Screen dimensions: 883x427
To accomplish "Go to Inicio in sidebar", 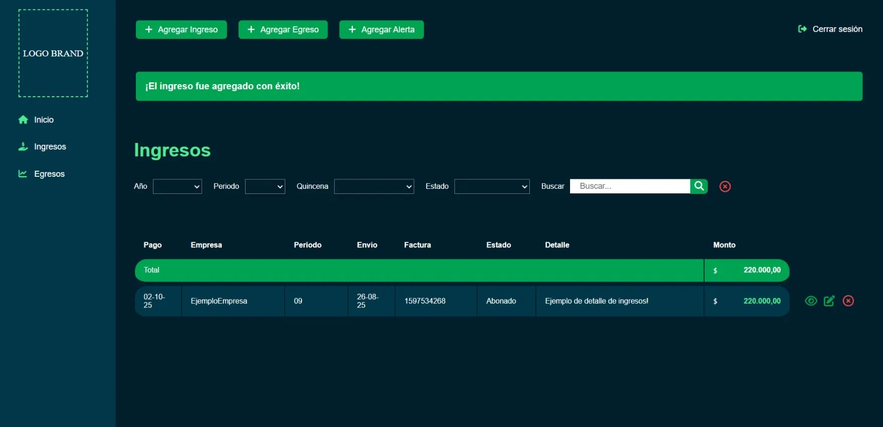I will [44, 120].
